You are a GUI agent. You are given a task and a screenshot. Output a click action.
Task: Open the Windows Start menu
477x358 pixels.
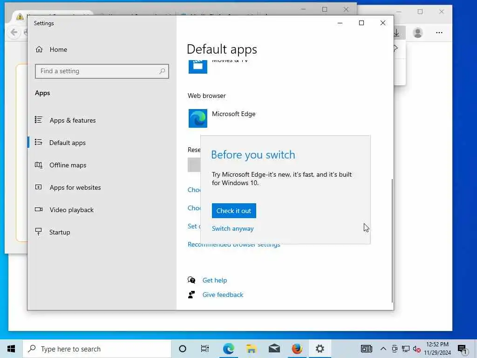pos(11,349)
